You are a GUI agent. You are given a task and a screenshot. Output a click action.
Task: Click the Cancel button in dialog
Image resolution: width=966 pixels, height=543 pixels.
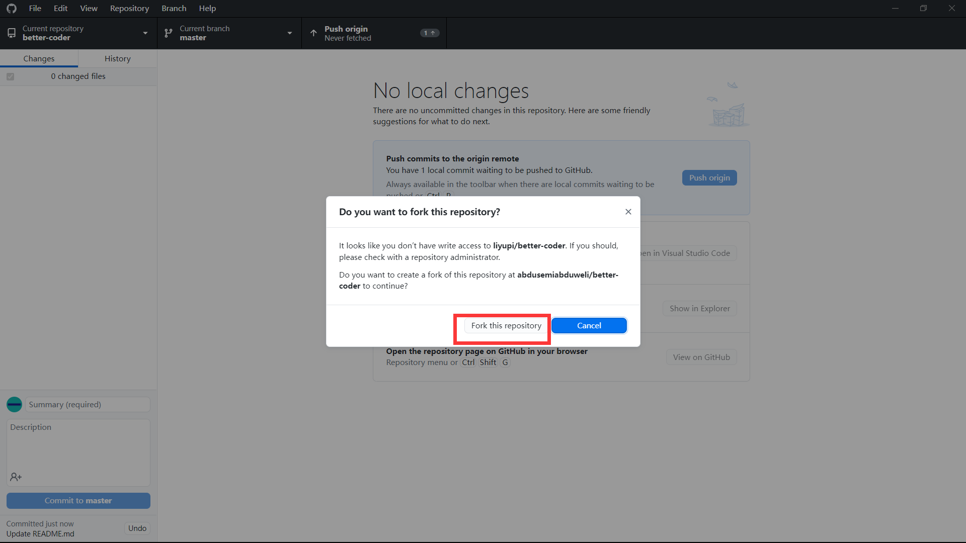589,325
